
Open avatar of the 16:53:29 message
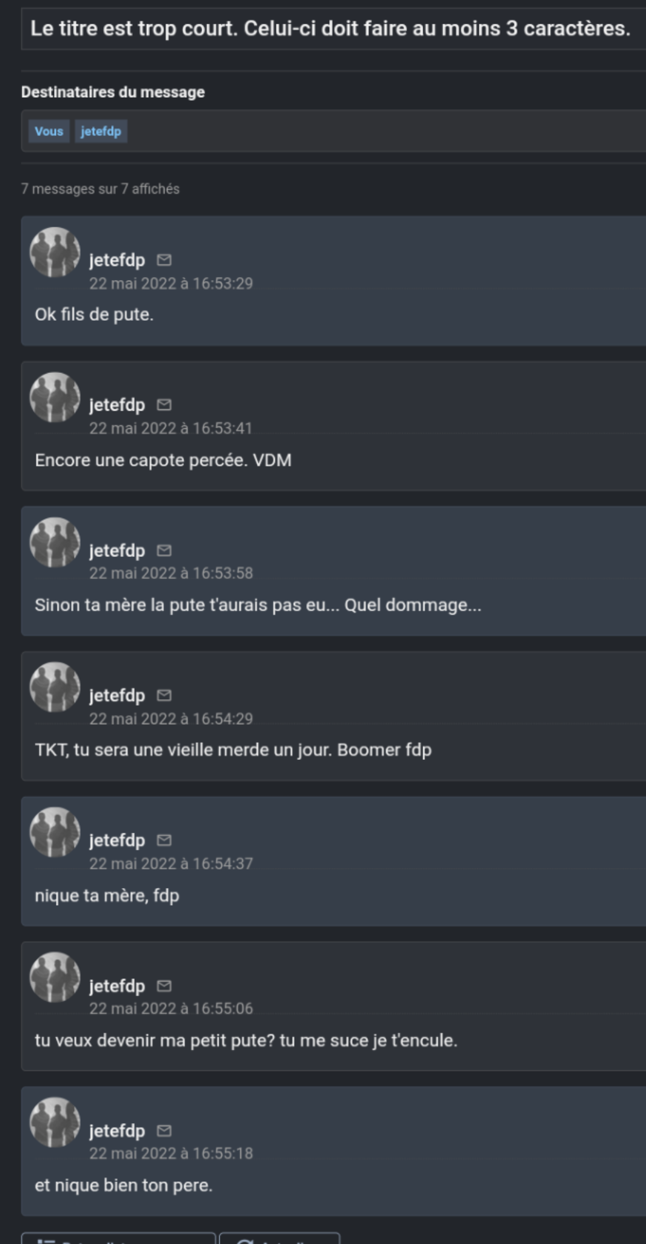55,252
